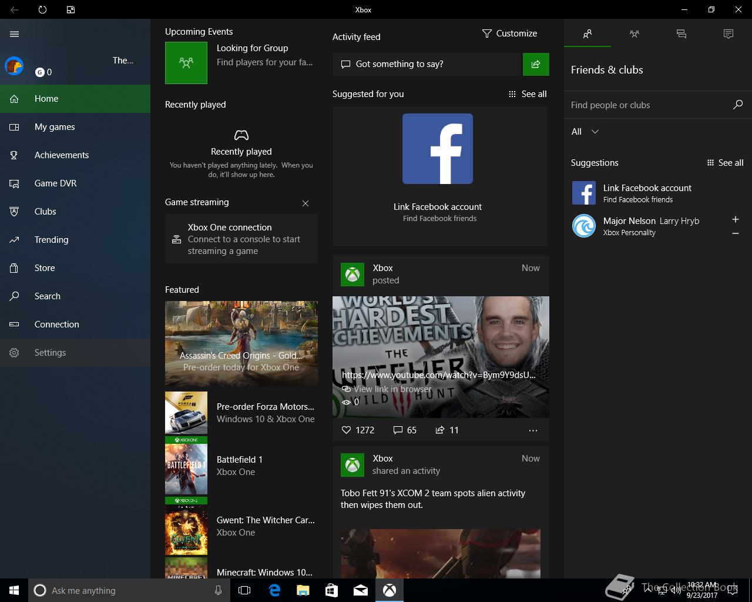Click Link Facebook account suggestion
This screenshot has height=602, width=752.
(658, 193)
